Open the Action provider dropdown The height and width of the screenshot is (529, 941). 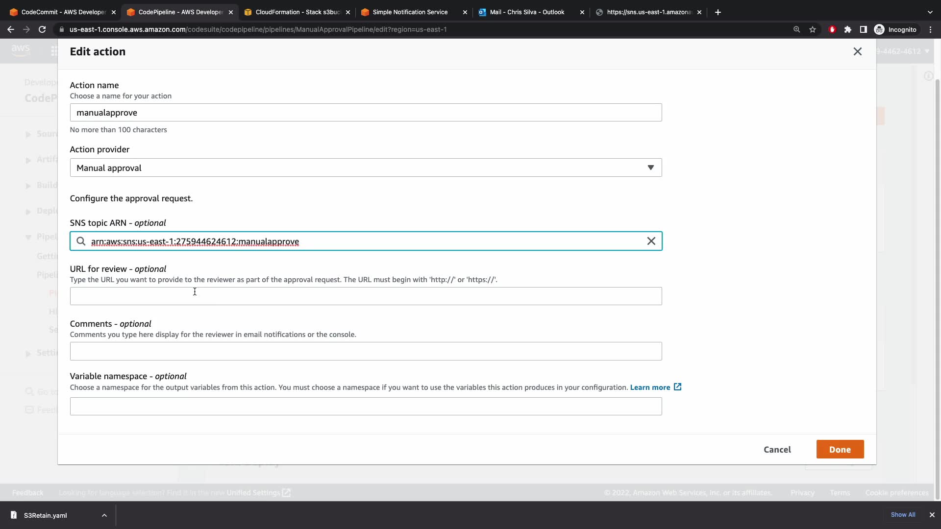[366, 168]
